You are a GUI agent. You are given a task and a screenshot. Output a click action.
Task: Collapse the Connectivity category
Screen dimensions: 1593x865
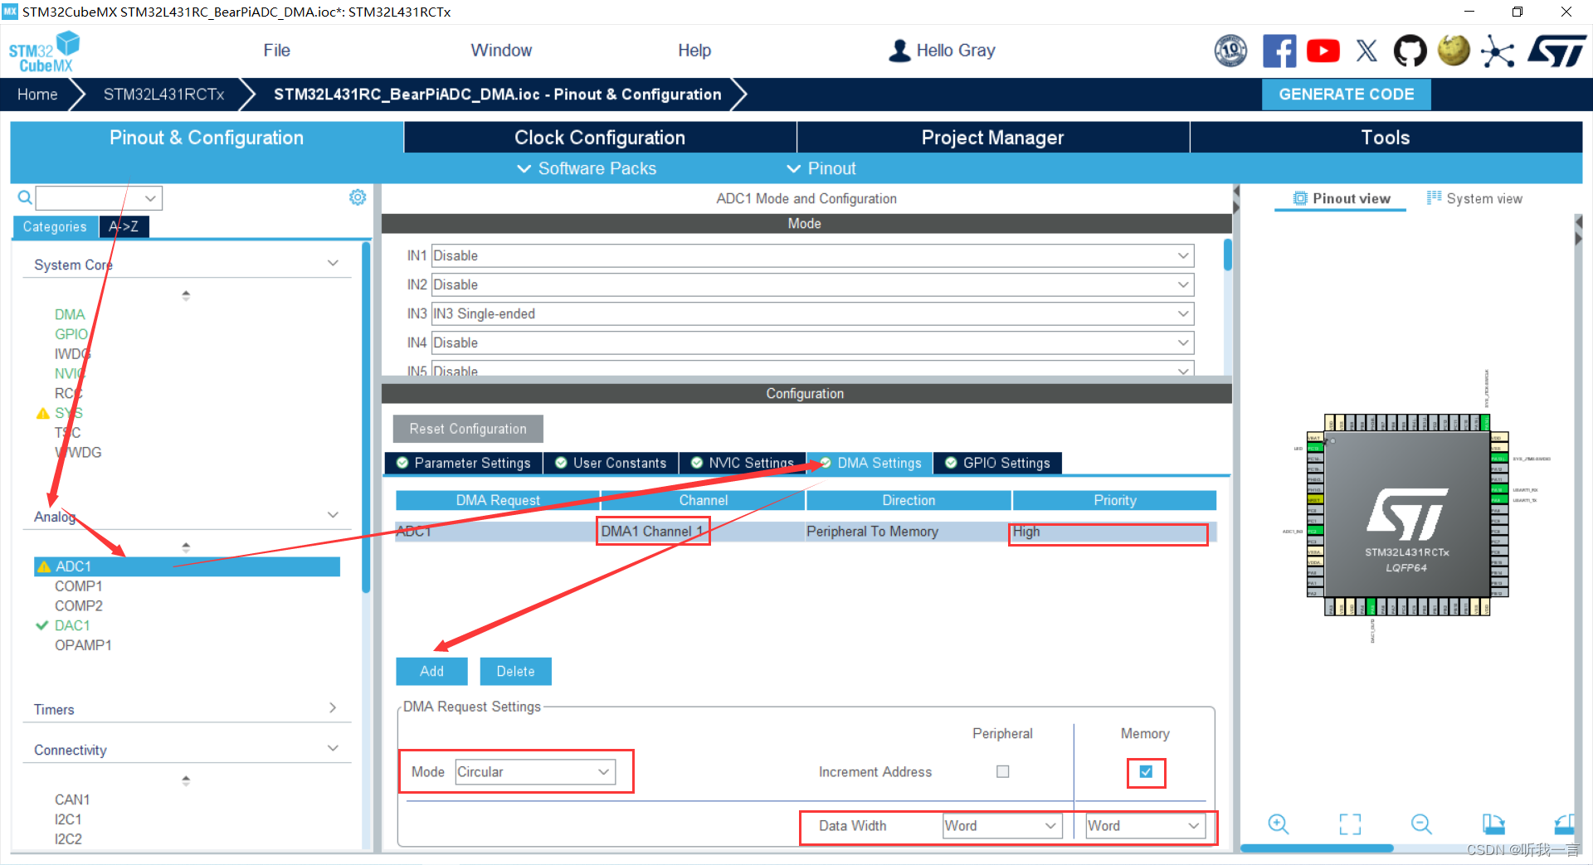tap(333, 748)
